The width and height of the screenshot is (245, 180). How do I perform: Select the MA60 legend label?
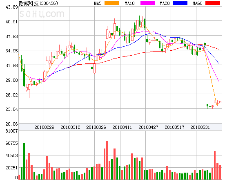197,3
